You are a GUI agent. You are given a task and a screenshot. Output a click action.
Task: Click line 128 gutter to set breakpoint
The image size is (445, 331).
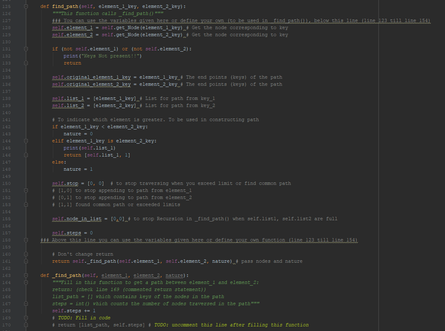point(17,27)
